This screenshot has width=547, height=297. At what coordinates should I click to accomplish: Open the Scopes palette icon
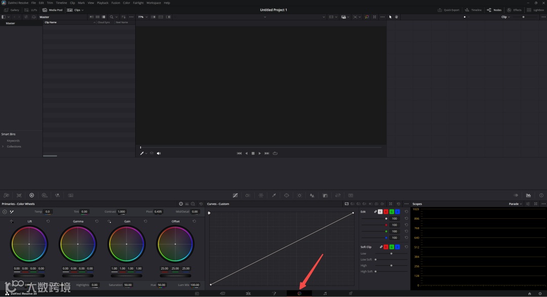coord(528,195)
